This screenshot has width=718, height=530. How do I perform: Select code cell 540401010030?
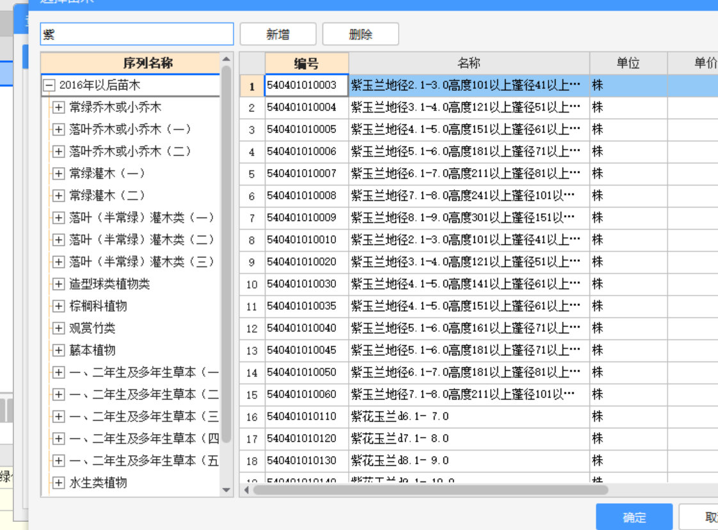(307, 284)
